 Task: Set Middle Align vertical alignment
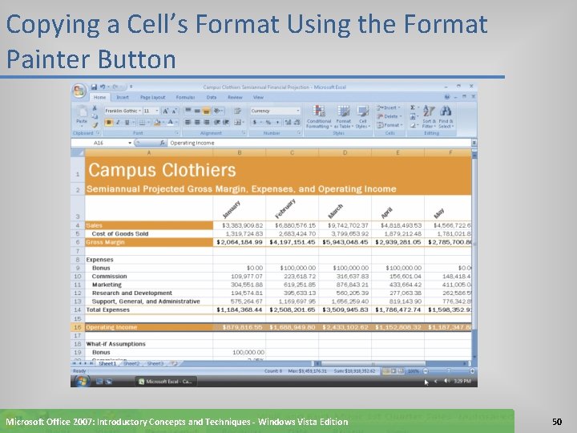197,111
